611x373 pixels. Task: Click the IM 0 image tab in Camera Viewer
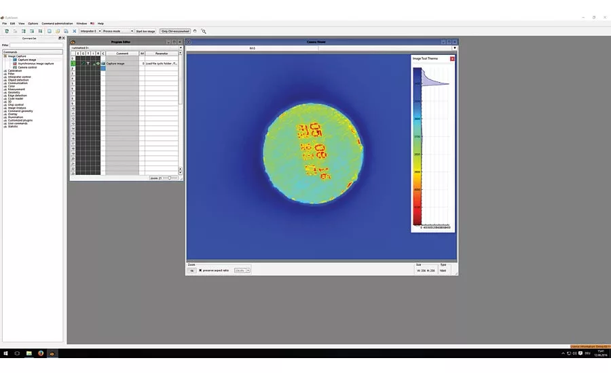coord(252,48)
